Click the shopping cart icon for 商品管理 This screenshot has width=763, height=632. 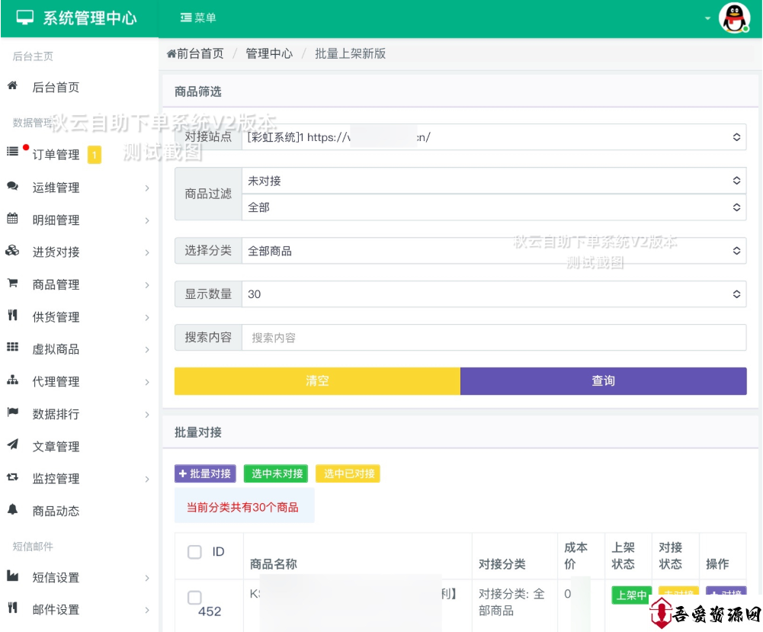click(x=12, y=284)
